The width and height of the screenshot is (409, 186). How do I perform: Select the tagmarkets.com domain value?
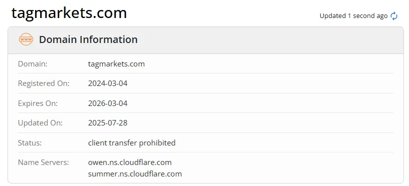pos(116,64)
